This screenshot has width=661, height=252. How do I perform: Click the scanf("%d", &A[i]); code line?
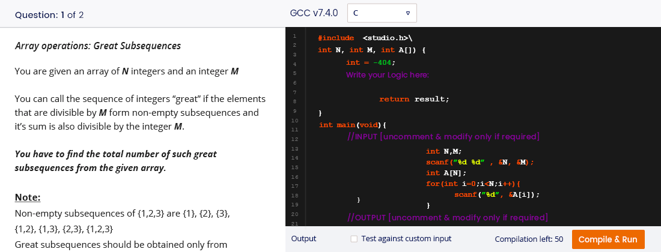[497, 195]
